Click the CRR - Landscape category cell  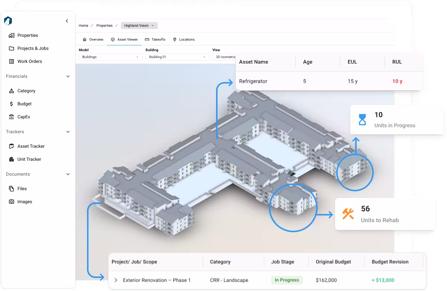[x=229, y=280]
